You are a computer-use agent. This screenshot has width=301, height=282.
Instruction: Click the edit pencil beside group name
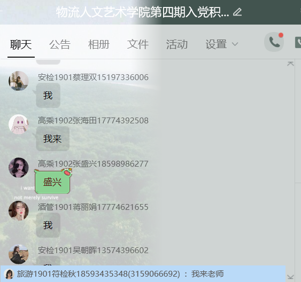(x=237, y=12)
